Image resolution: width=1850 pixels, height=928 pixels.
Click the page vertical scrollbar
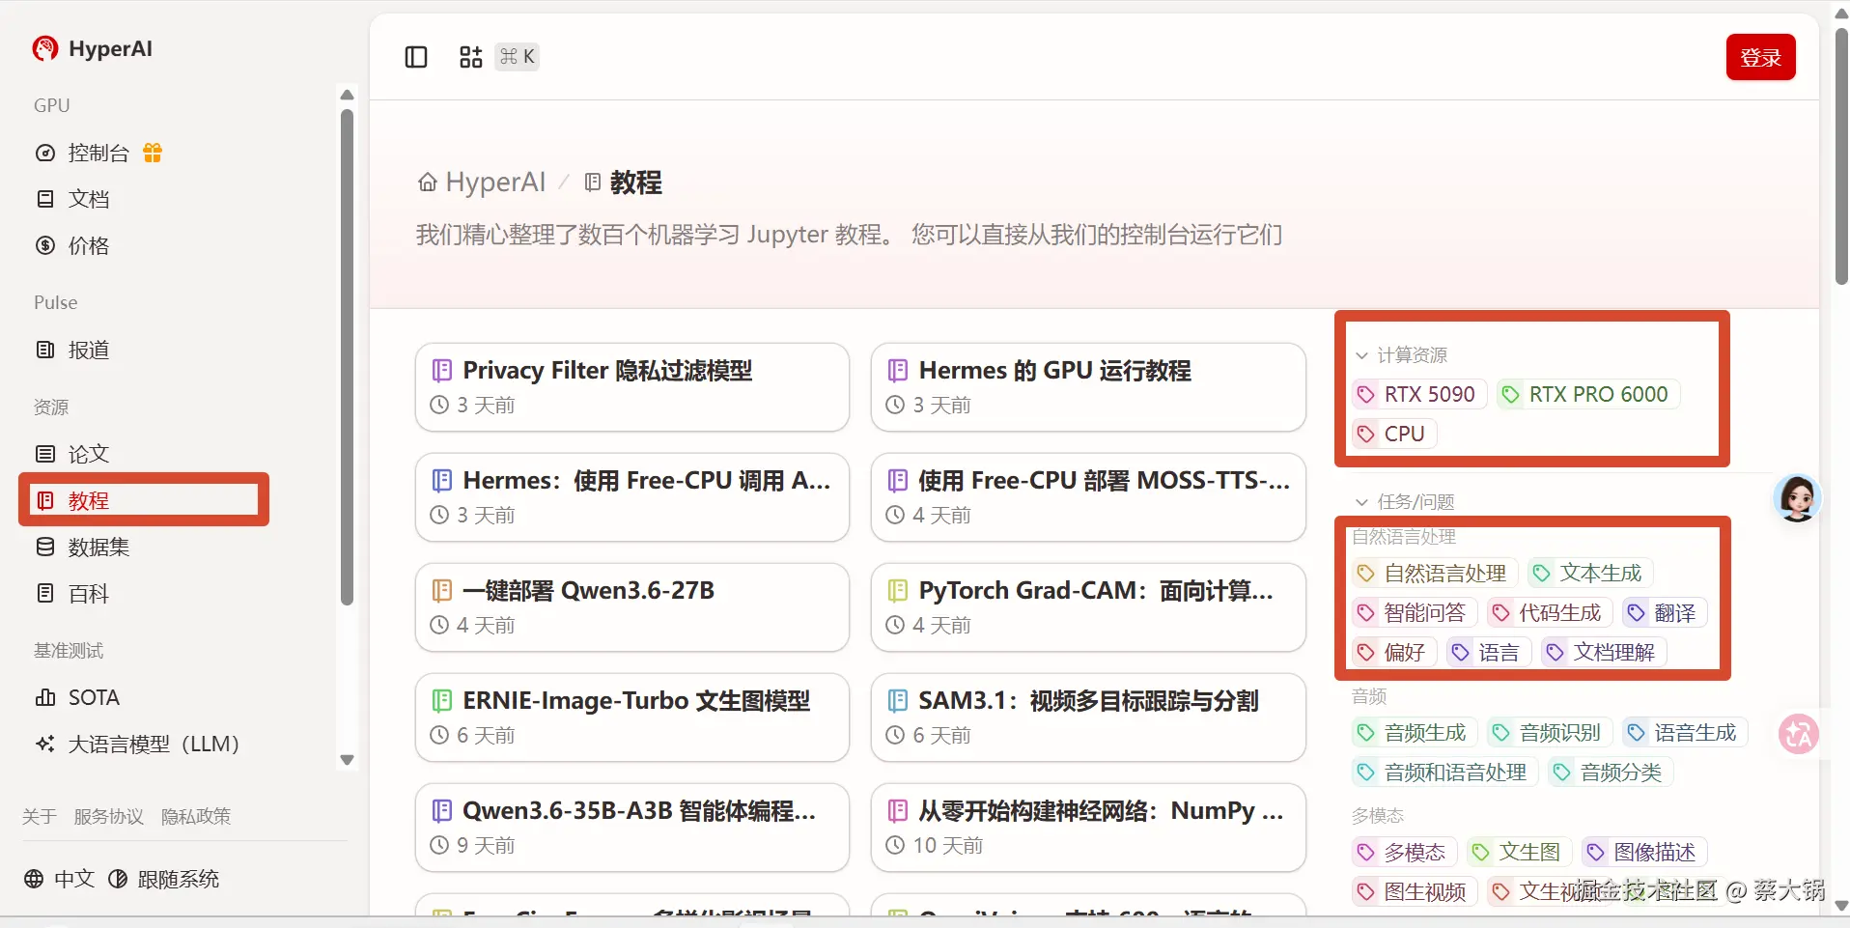(x=1841, y=155)
